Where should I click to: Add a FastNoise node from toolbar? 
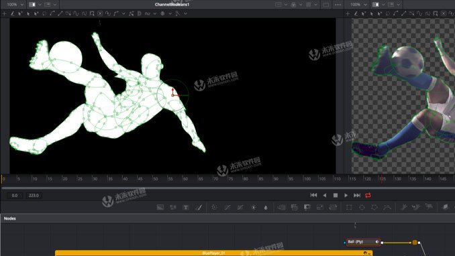pyautogui.click(x=173, y=207)
